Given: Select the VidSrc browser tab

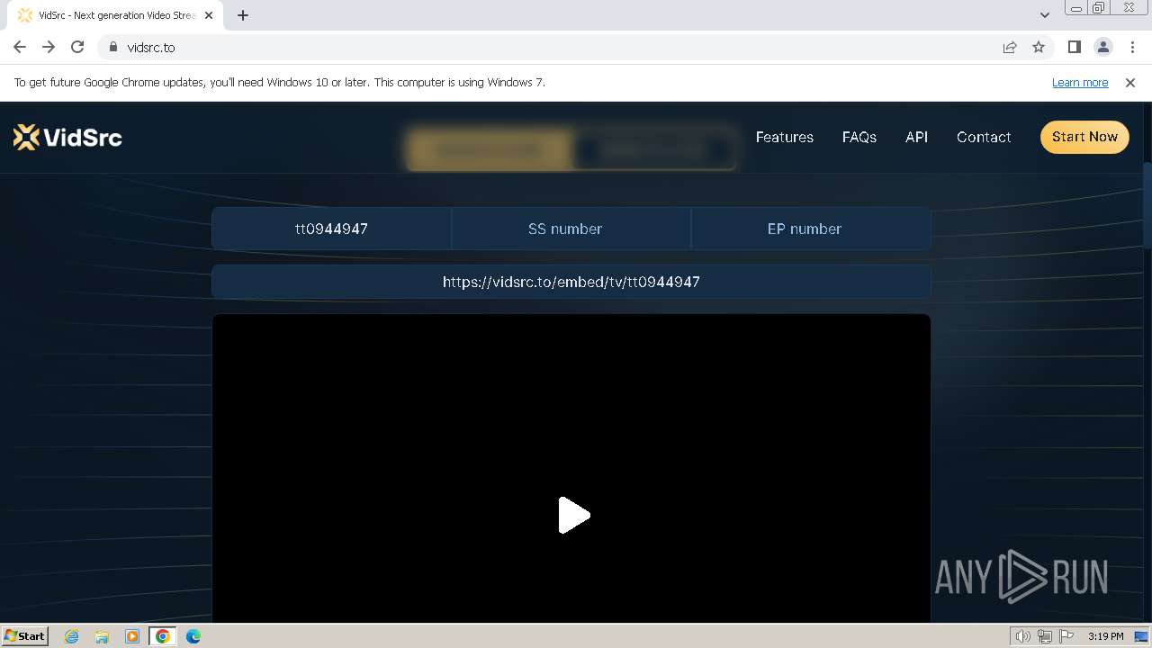Looking at the screenshot, I should [x=115, y=15].
